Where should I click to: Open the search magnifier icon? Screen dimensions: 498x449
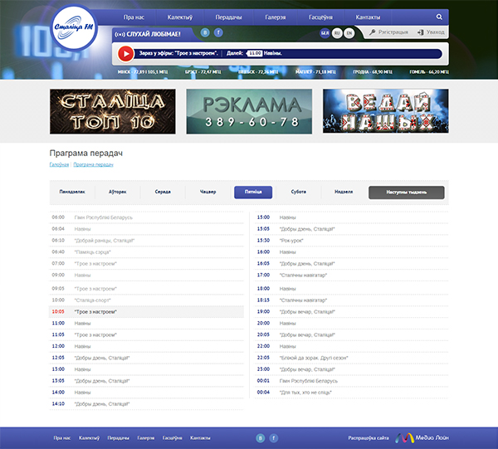439,17
